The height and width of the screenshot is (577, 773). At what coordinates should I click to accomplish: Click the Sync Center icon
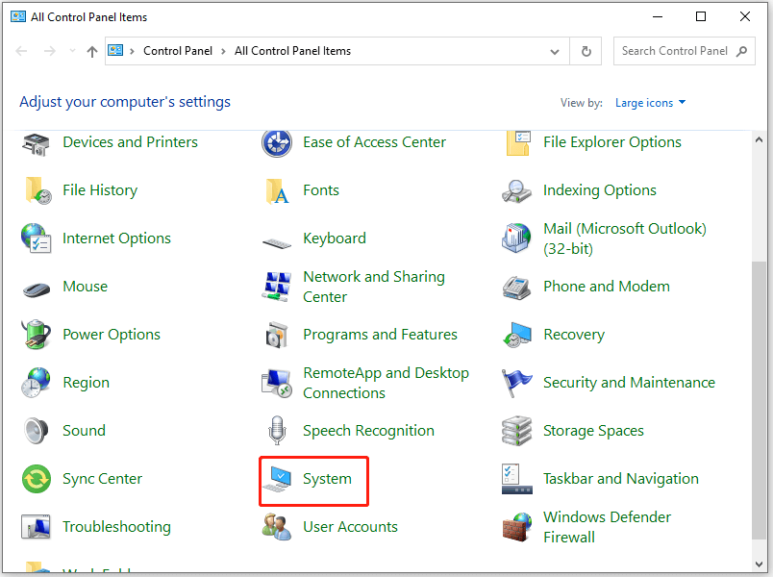tap(36, 479)
